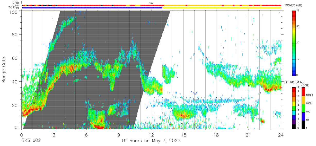
Task: Click the 15 tick on UT hours axis
Action: pyautogui.click(x=184, y=135)
